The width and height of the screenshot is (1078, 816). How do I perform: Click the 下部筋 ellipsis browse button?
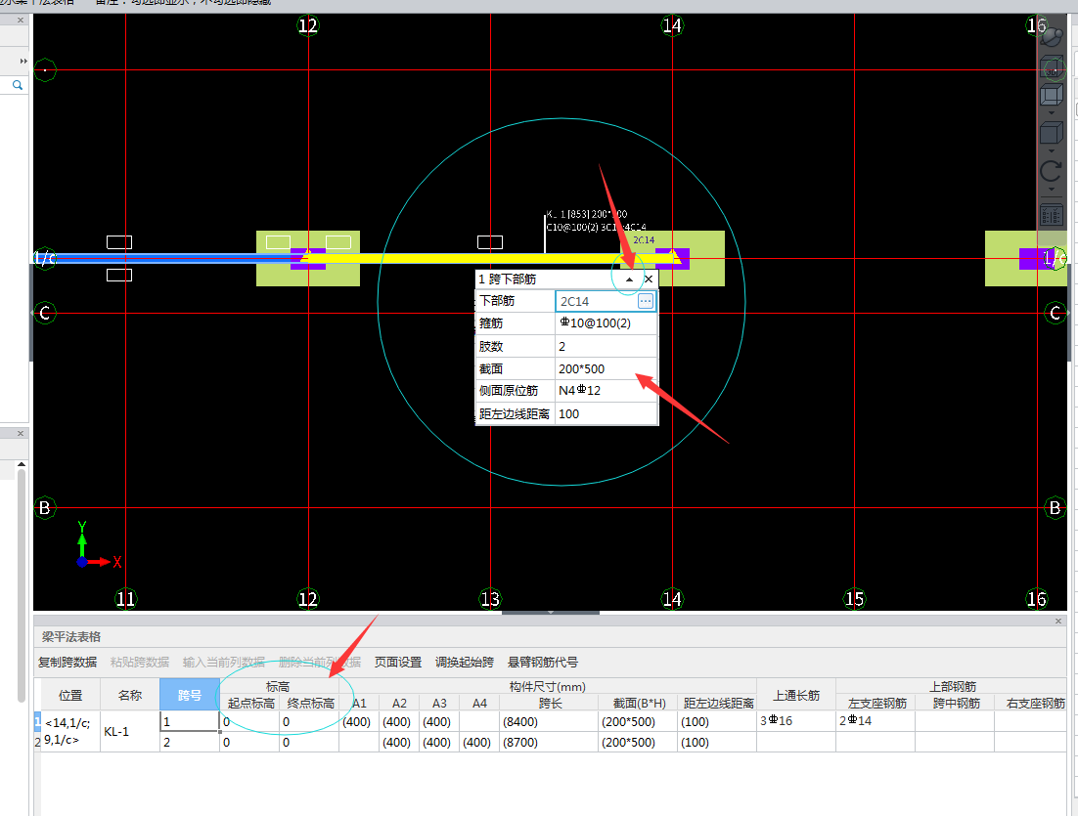pyautogui.click(x=646, y=302)
